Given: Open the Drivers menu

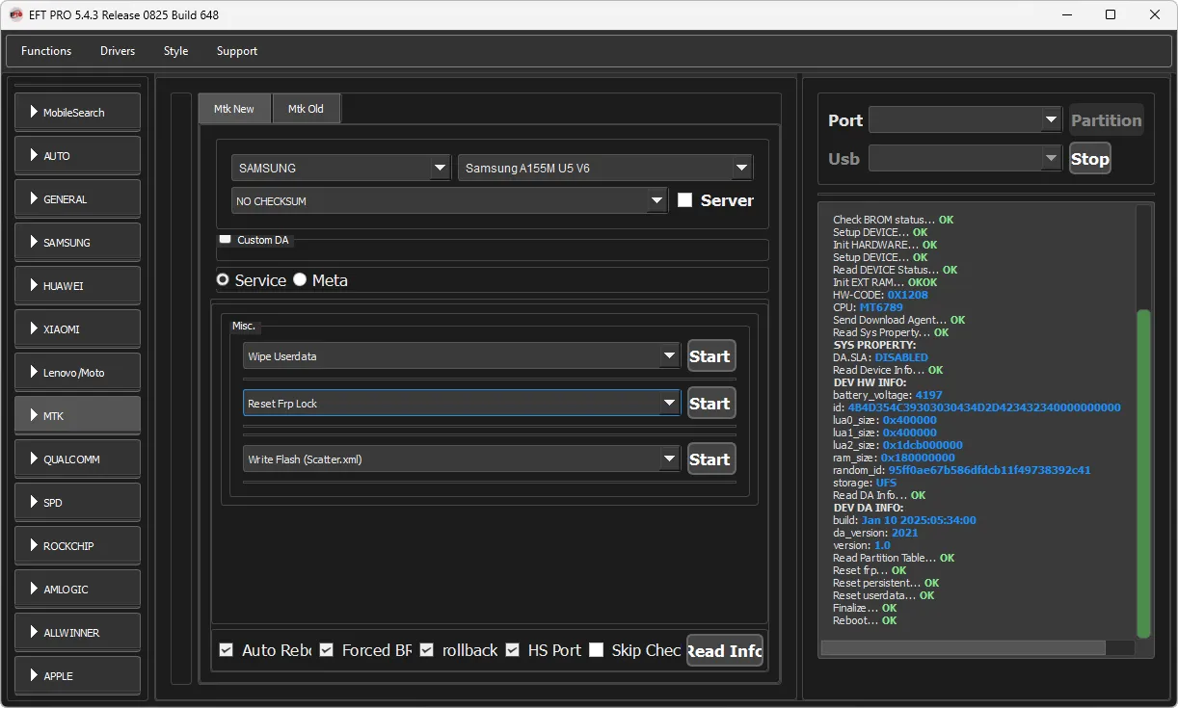Looking at the screenshot, I should click(118, 51).
